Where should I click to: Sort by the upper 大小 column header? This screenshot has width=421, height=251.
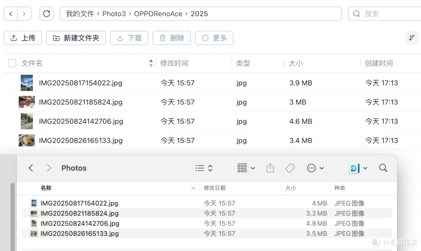coord(295,63)
